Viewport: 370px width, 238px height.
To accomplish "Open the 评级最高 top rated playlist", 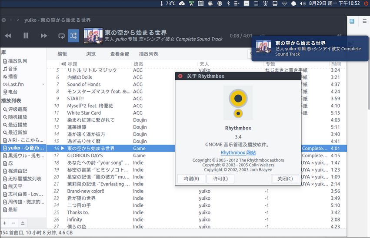I will coord(15,109).
